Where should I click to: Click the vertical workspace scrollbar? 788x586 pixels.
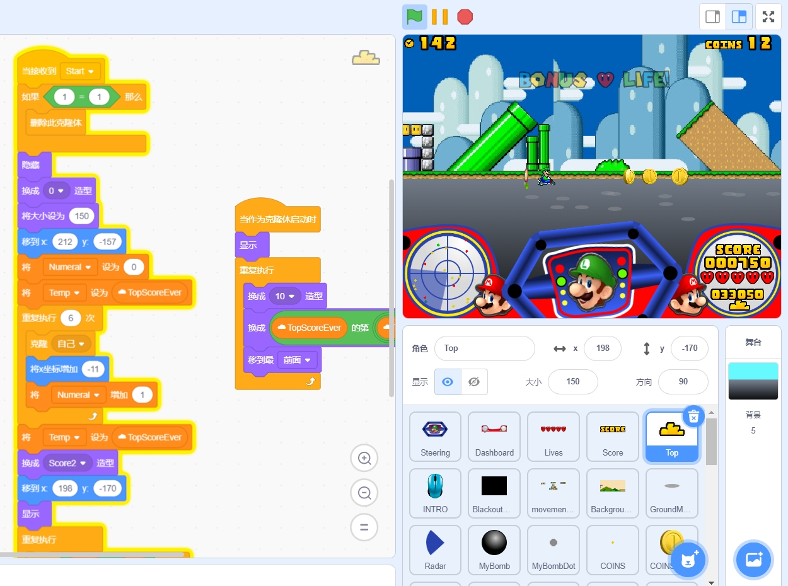(x=391, y=287)
